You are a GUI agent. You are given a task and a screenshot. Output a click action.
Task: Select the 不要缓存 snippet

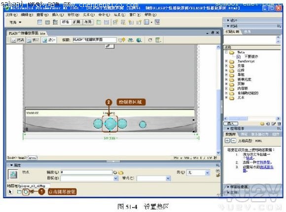tap(251, 57)
